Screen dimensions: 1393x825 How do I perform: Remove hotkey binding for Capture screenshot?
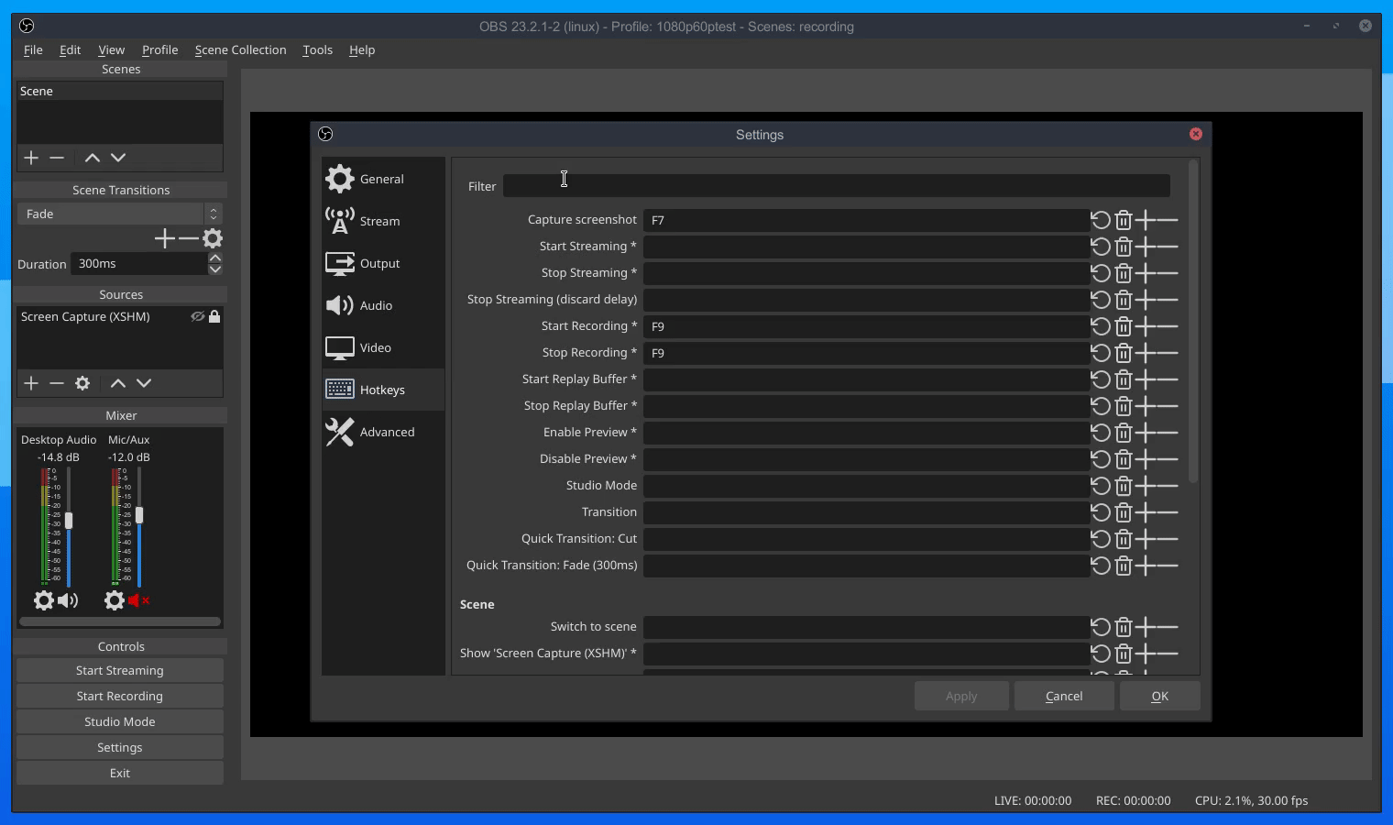pos(1168,220)
